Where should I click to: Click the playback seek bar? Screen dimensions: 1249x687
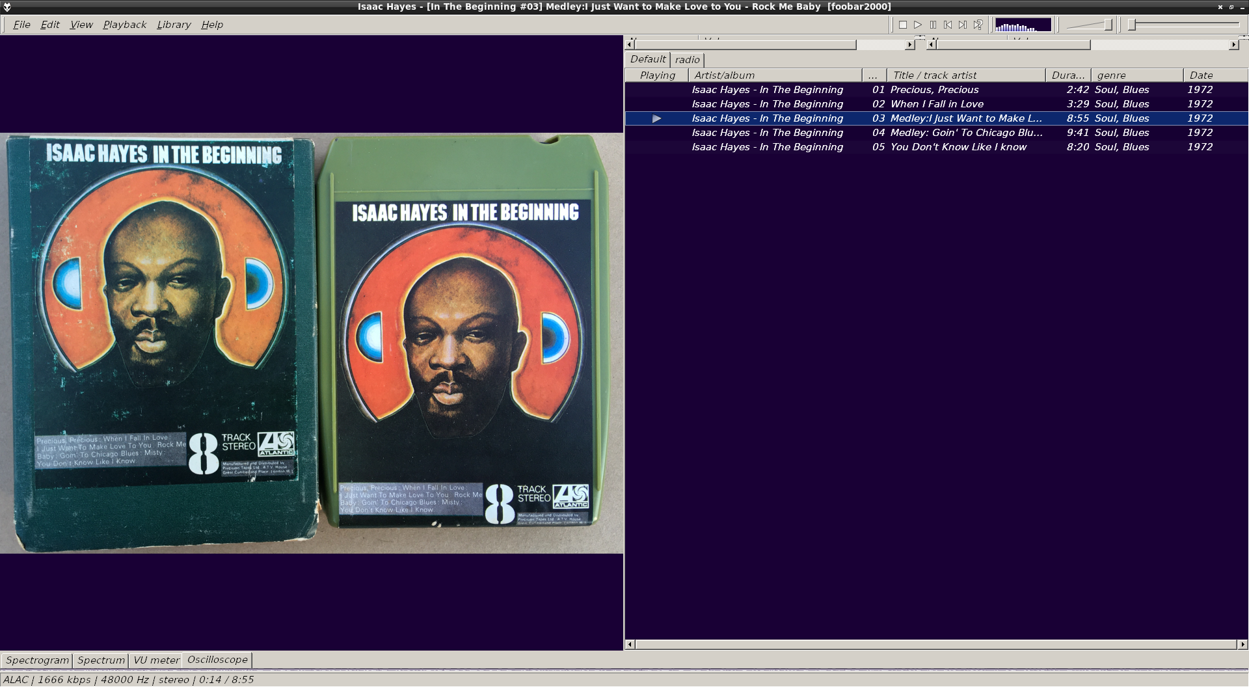[1184, 25]
